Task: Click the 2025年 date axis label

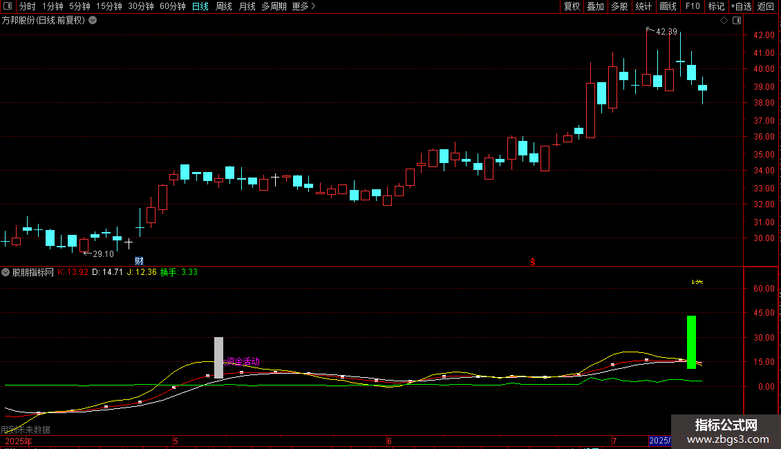Action: (x=19, y=441)
